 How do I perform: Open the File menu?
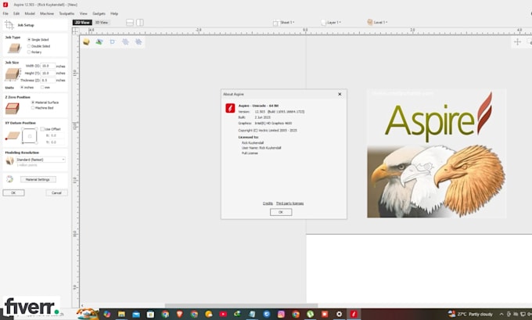pyautogui.click(x=5, y=13)
